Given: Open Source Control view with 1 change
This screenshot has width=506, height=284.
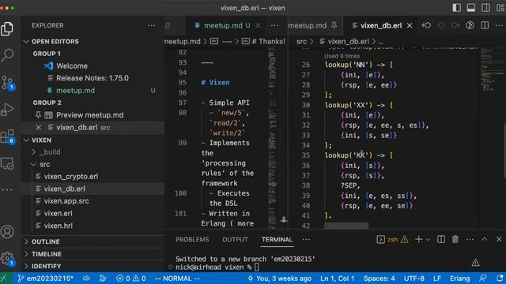Looking at the screenshot, I should pos(7,83).
